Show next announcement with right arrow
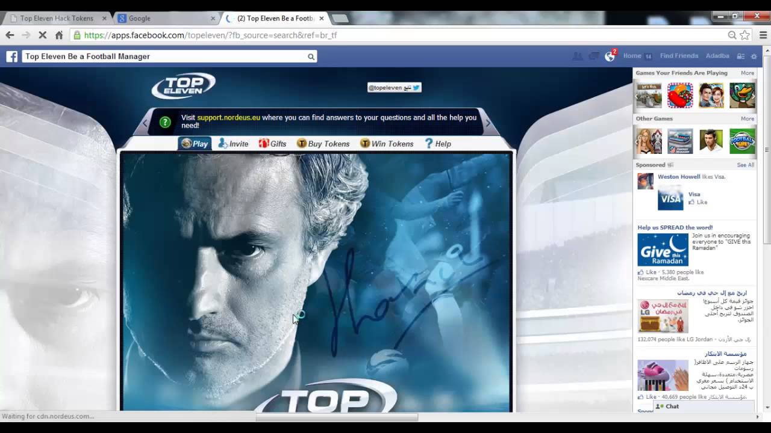771x433 pixels. [488, 123]
